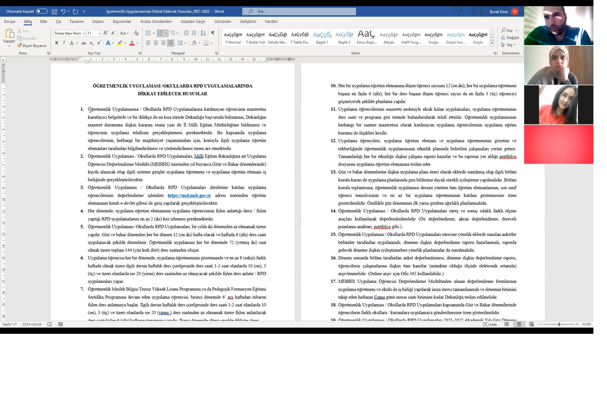Viewport: 607px width, 408px height.
Task: Align text to the left
Action: point(148,43)
